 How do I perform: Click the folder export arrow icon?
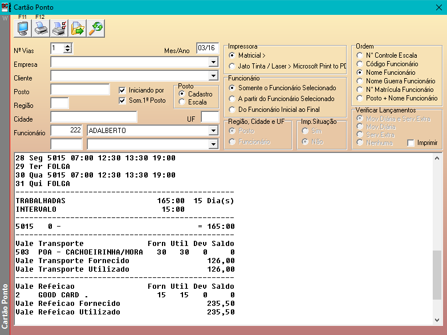coord(77,27)
